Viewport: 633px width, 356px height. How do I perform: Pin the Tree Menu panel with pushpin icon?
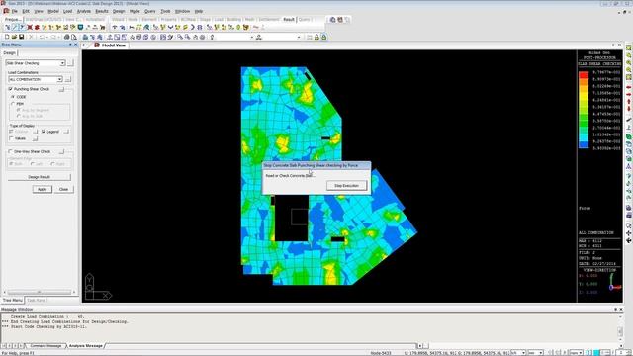(70, 44)
